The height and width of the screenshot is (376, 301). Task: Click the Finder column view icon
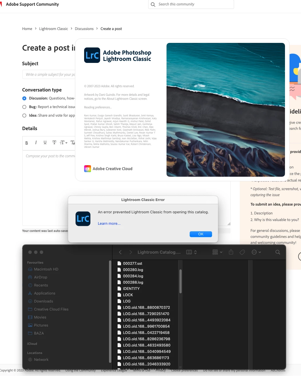pos(189,252)
